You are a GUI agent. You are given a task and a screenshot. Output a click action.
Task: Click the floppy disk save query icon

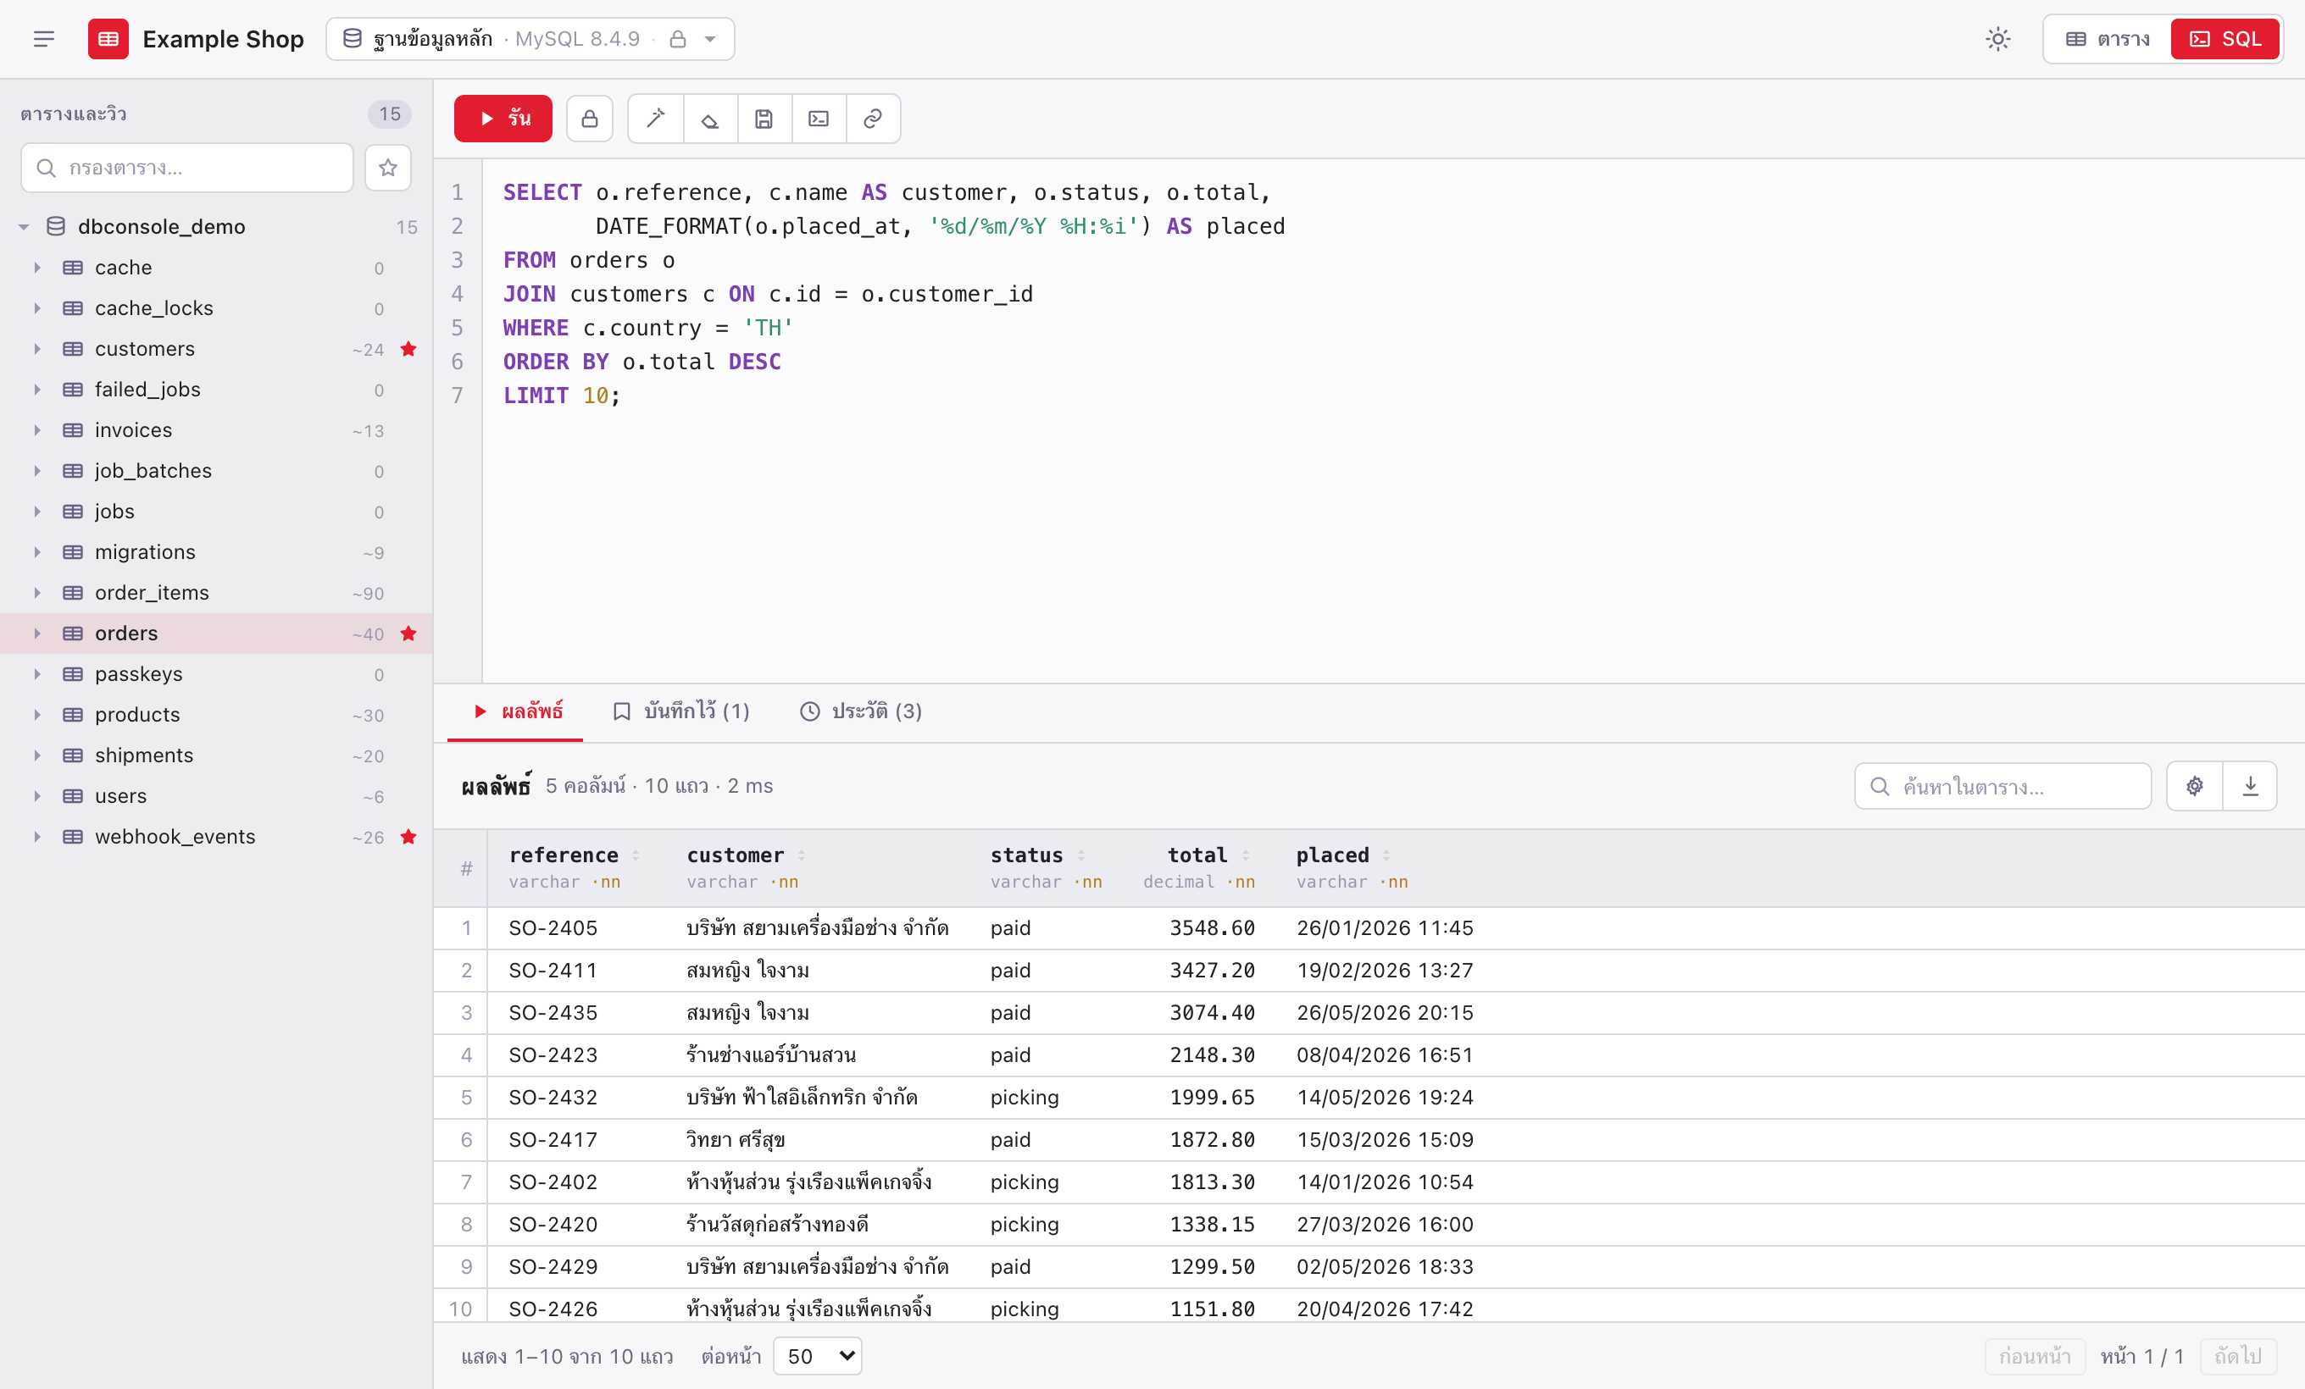(764, 119)
